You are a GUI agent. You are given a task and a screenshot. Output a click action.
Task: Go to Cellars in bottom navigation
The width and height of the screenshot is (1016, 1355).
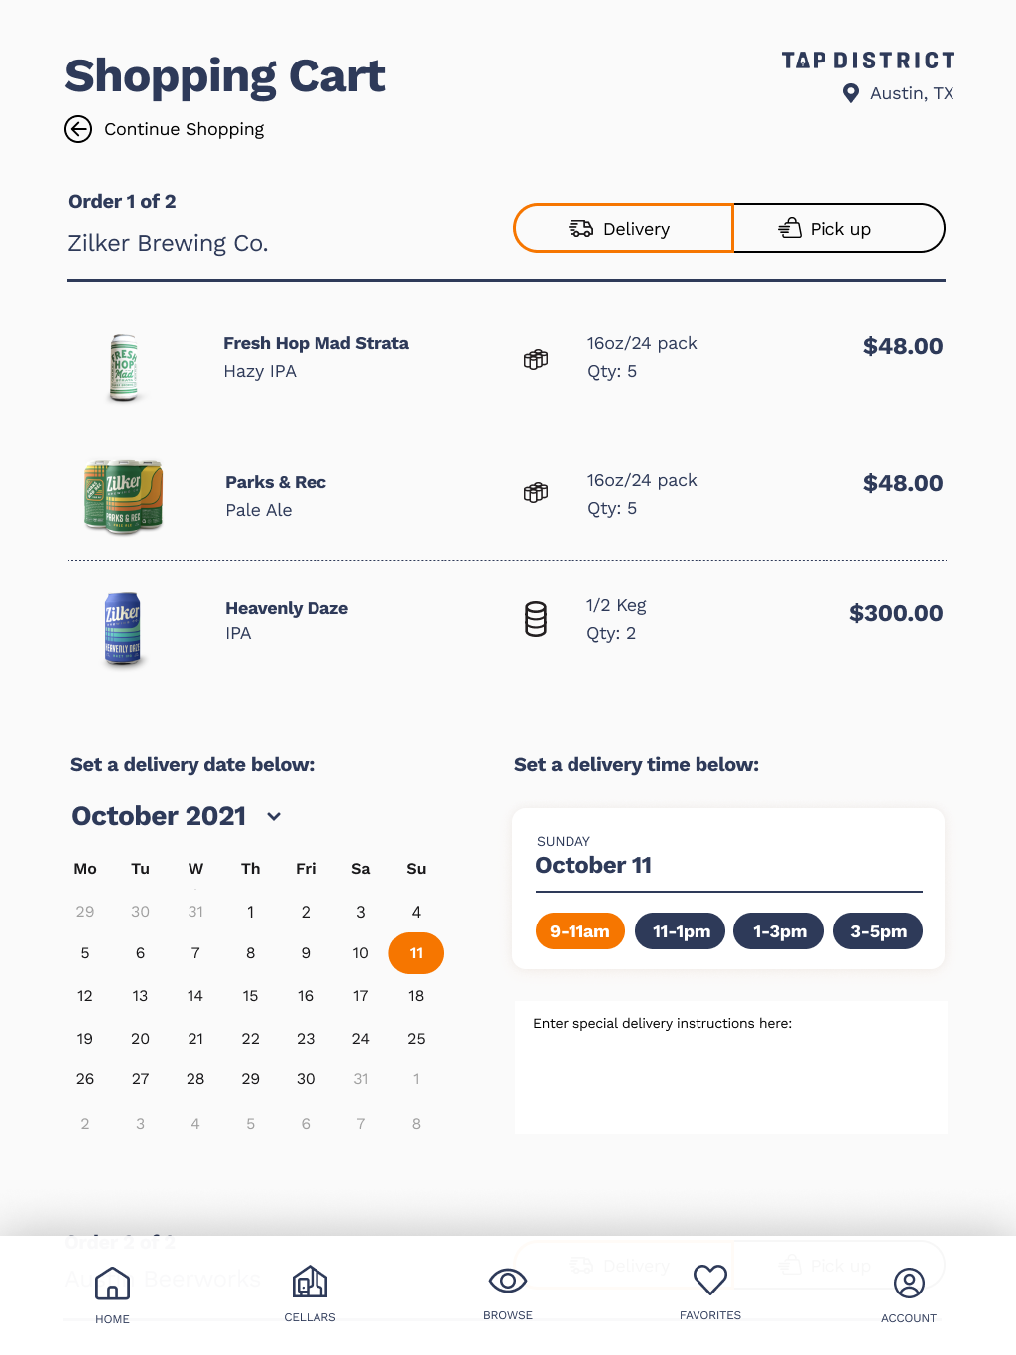(310, 1284)
